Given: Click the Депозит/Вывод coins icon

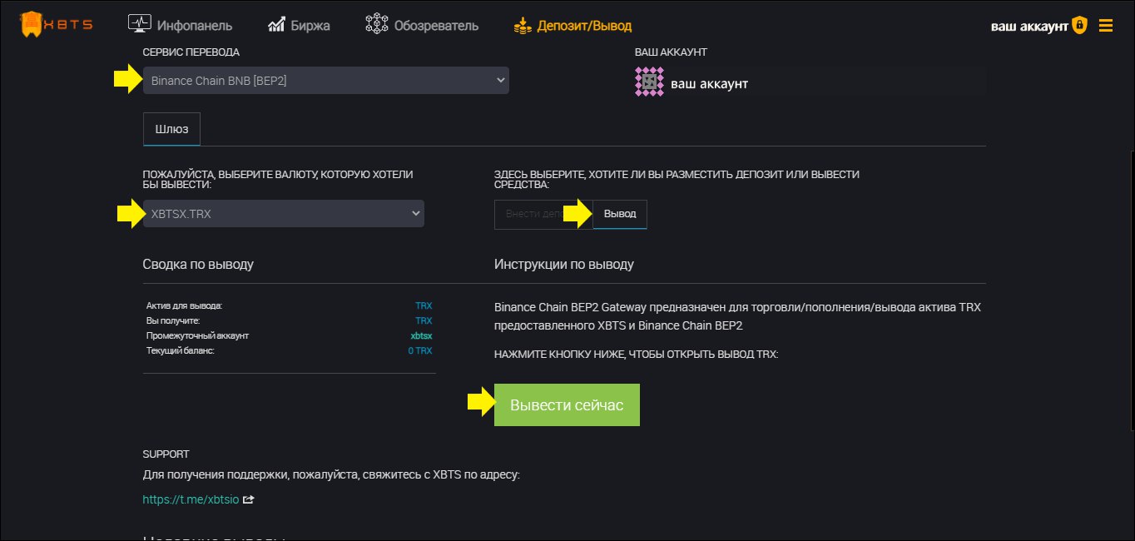Looking at the screenshot, I should pyautogui.click(x=523, y=26).
